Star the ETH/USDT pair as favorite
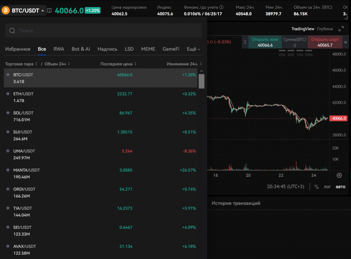The image size is (351, 259). click(x=8, y=94)
